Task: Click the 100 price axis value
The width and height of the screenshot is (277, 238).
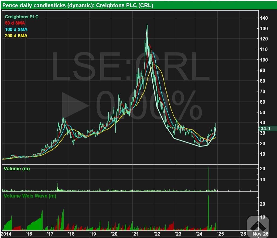Action: pos(264,60)
